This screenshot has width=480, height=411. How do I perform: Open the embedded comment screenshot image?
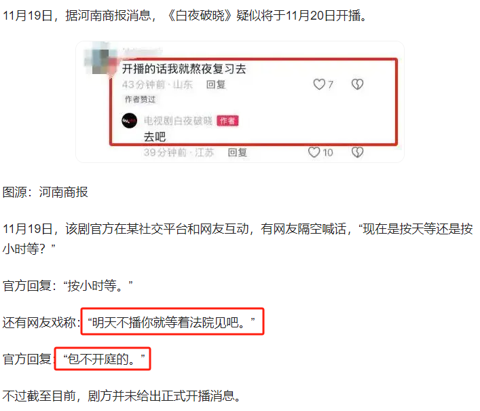click(x=240, y=102)
